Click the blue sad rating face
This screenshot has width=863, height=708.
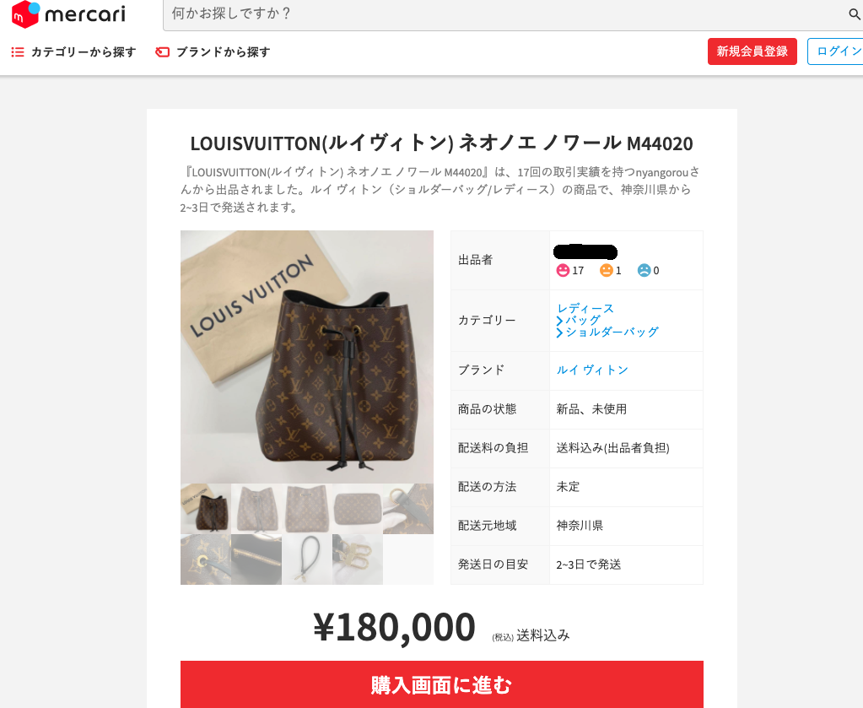click(644, 270)
